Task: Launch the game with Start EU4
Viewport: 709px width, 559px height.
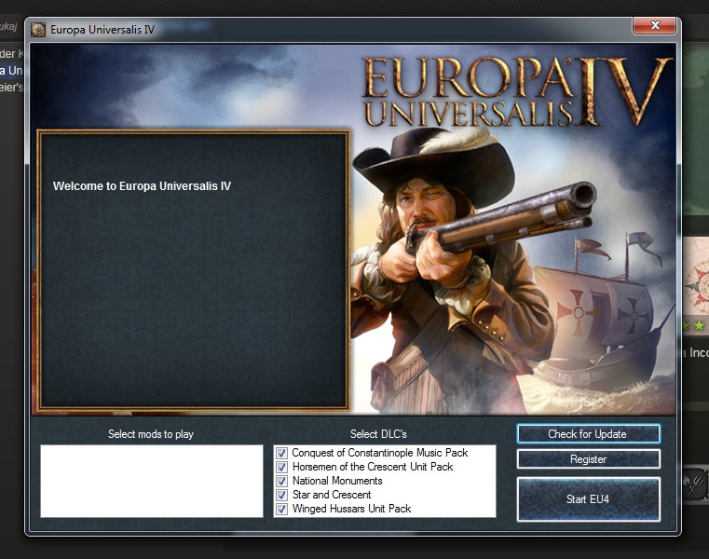Action: pyautogui.click(x=588, y=499)
